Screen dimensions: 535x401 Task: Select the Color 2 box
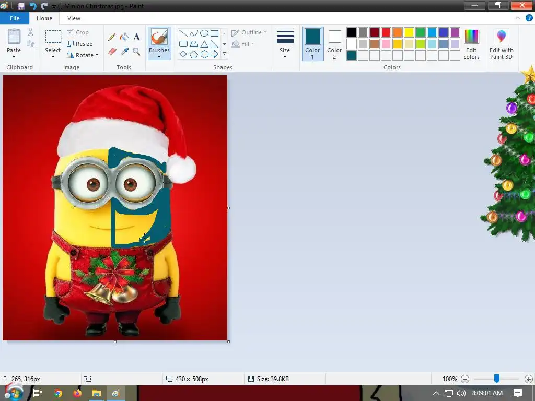tap(334, 44)
